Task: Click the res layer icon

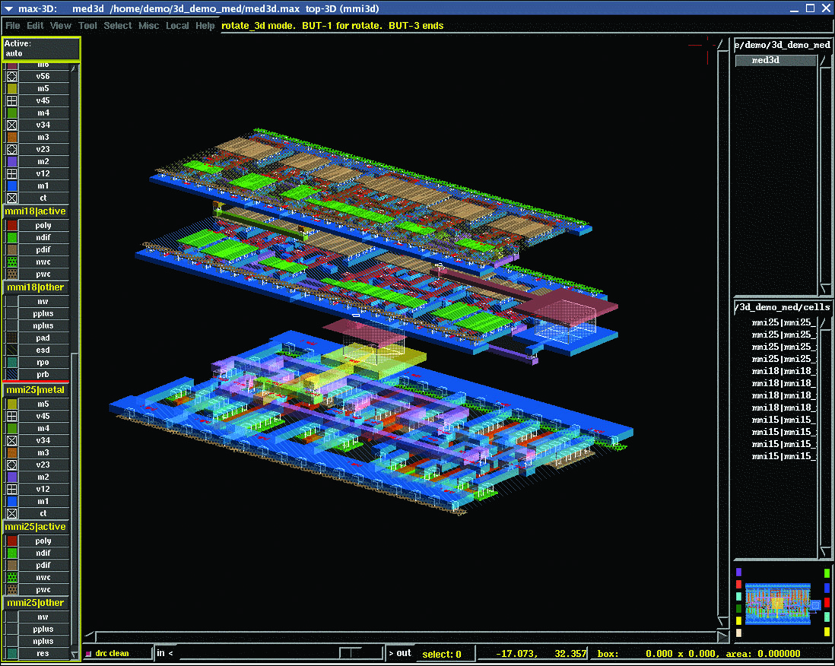Action: click(11, 654)
